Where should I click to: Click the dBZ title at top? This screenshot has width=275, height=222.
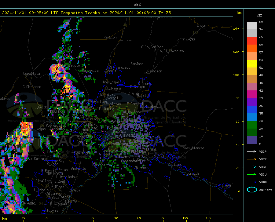(x=137, y=5)
